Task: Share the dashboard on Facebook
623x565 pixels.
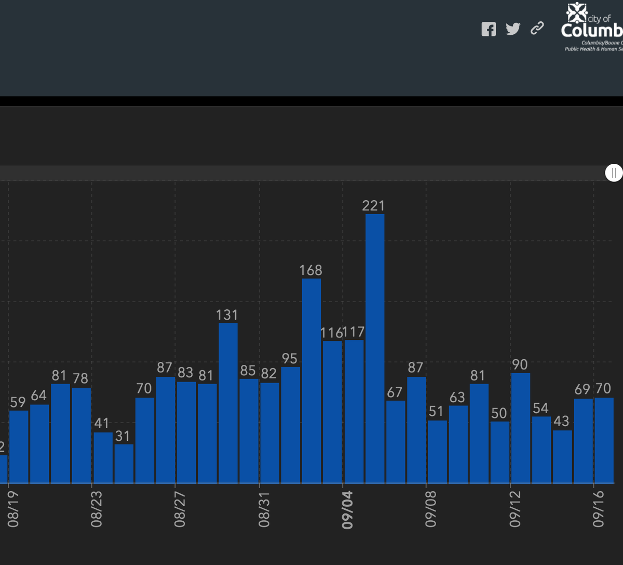Action: [x=489, y=29]
